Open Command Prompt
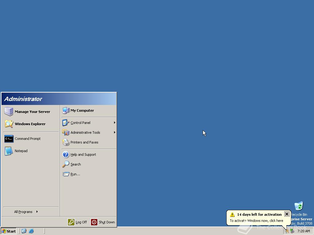The image size is (314, 235). pos(31,139)
